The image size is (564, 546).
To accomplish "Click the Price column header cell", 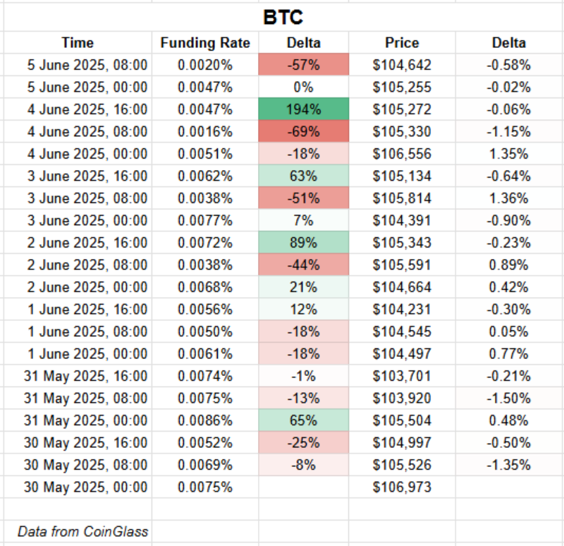I will (x=402, y=43).
